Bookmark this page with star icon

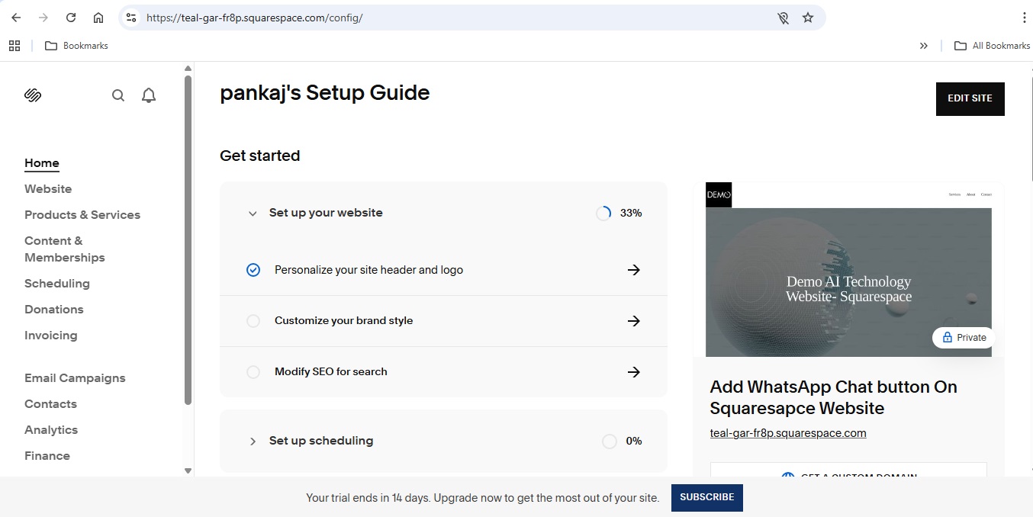pos(808,18)
